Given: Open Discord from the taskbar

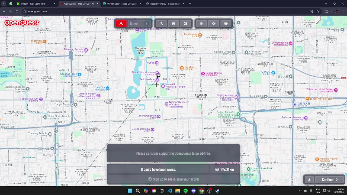Looking at the screenshot, I should point(194,191).
